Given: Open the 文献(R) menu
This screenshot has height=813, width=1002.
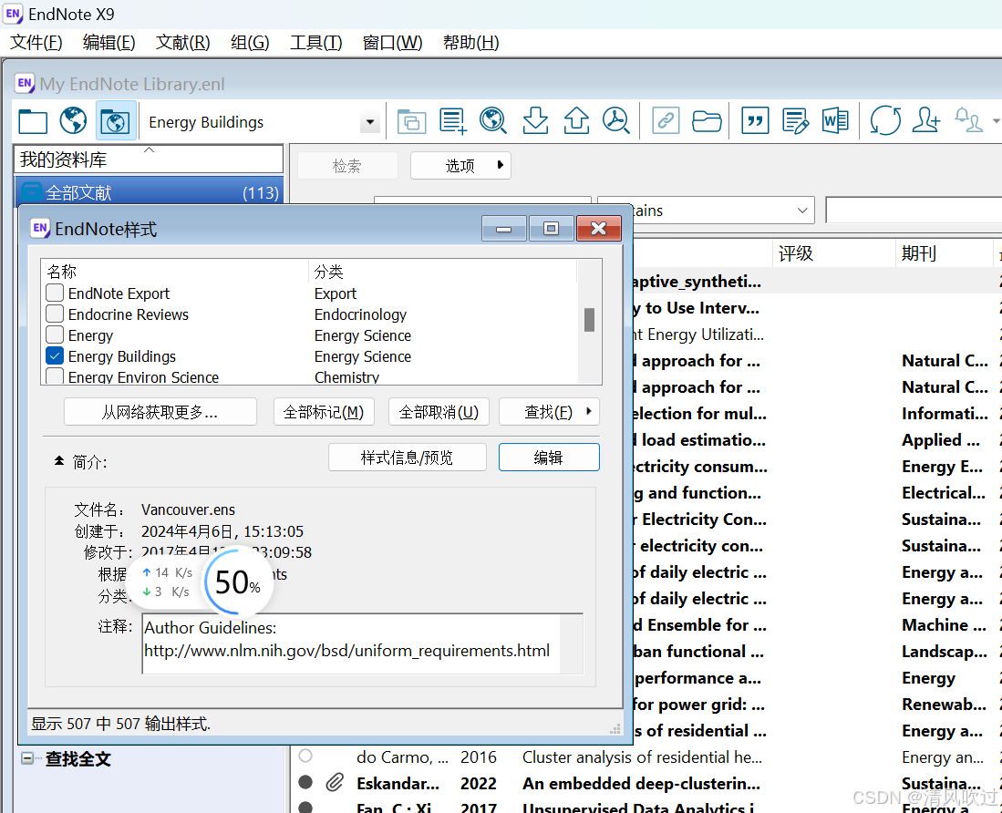Looking at the screenshot, I should click(x=182, y=43).
